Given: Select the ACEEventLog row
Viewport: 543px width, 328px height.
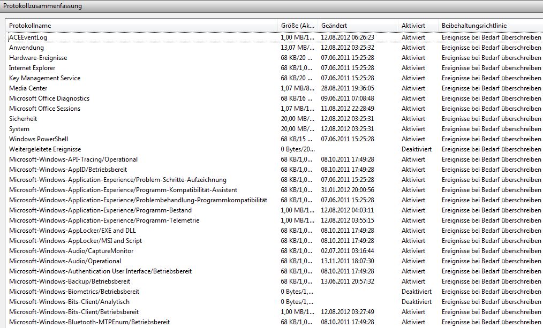Looking at the screenshot, I should 275,37.
